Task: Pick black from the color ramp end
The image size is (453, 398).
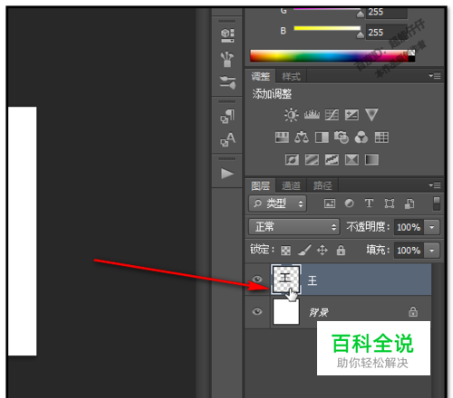Action: click(x=411, y=59)
